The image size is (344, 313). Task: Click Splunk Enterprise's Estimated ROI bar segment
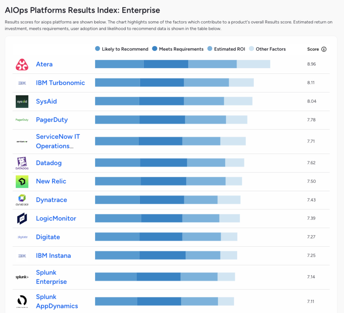coord(199,277)
